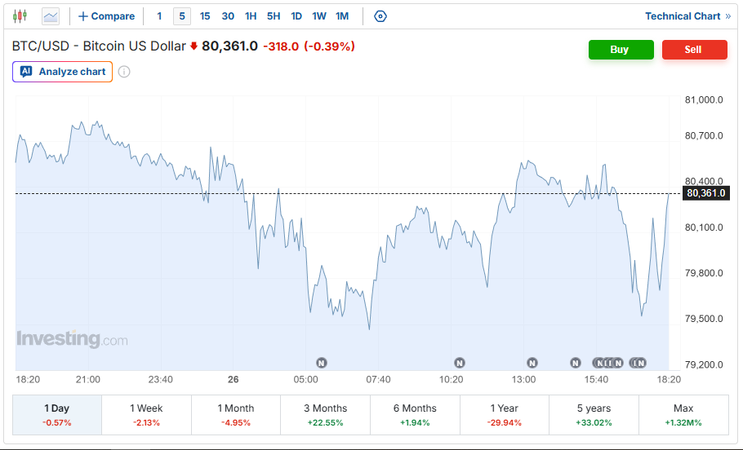743x450 pixels.
Task: Set interval to 15 minutes
Action: tap(205, 16)
